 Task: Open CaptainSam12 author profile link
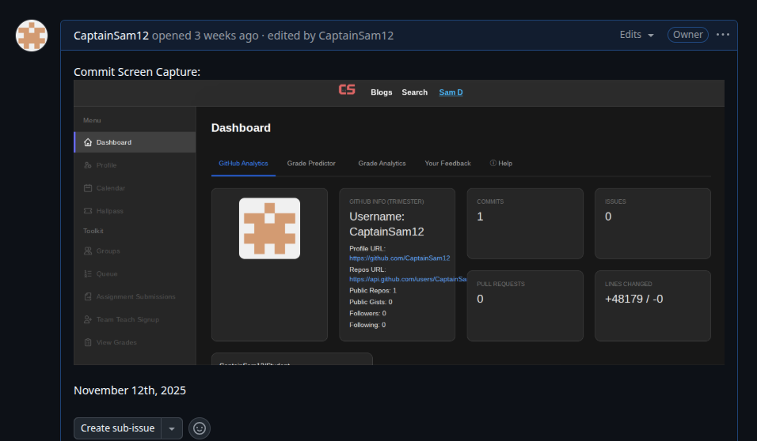click(111, 36)
